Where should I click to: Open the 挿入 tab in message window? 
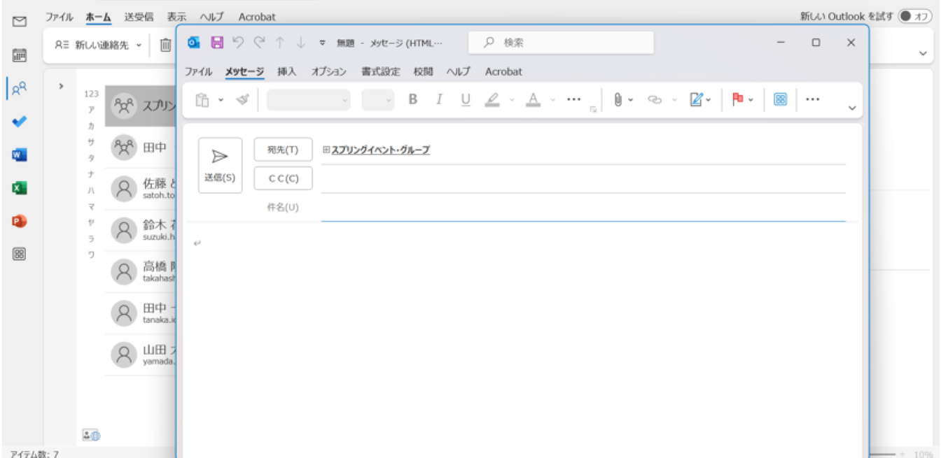[287, 71]
